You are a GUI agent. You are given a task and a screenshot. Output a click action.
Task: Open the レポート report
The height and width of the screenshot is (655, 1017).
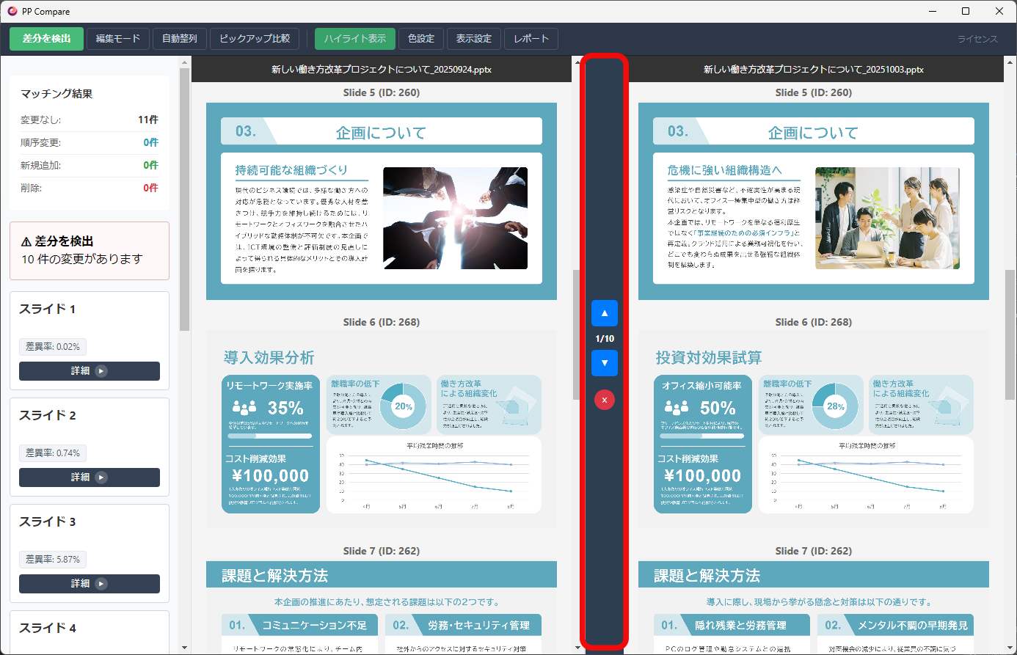[531, 39]
